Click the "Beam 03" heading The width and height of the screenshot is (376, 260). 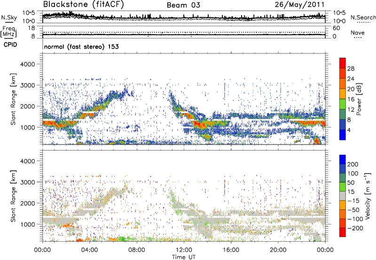[183, 5]
